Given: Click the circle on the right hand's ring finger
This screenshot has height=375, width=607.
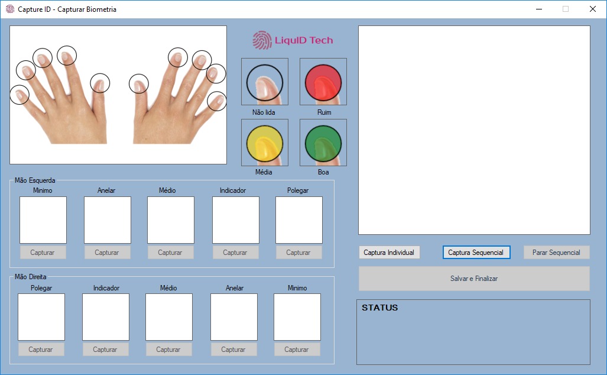Looking at the screenshot, I should coord(216,73).
